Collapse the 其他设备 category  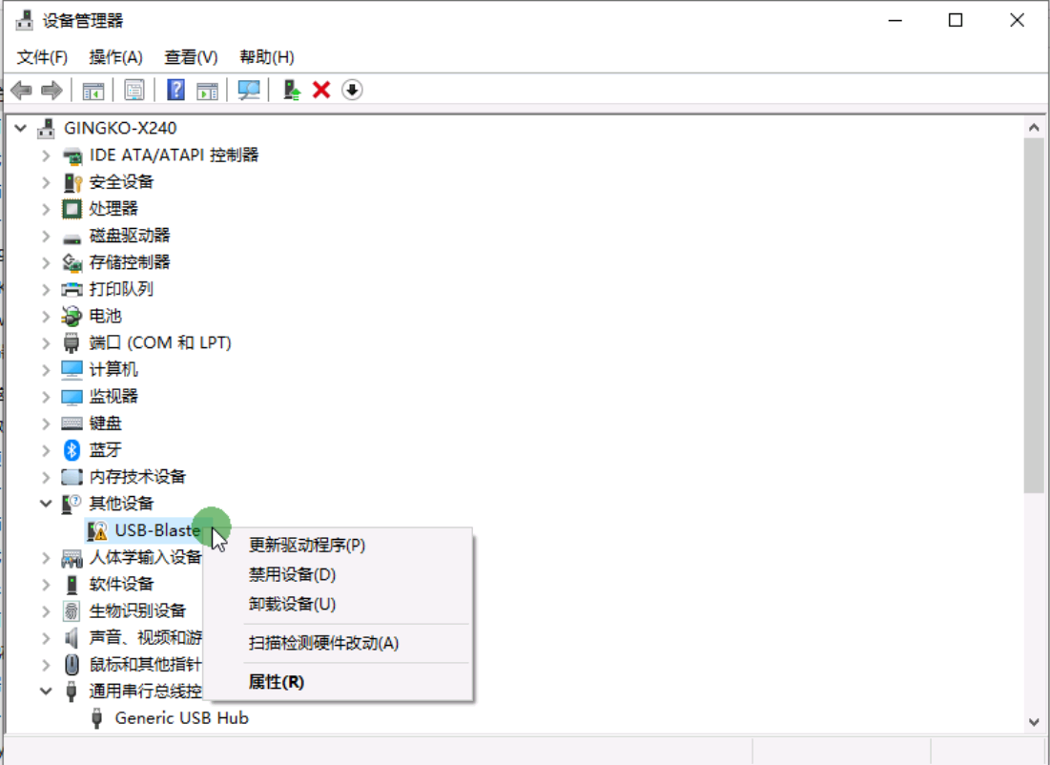point(46,503)
